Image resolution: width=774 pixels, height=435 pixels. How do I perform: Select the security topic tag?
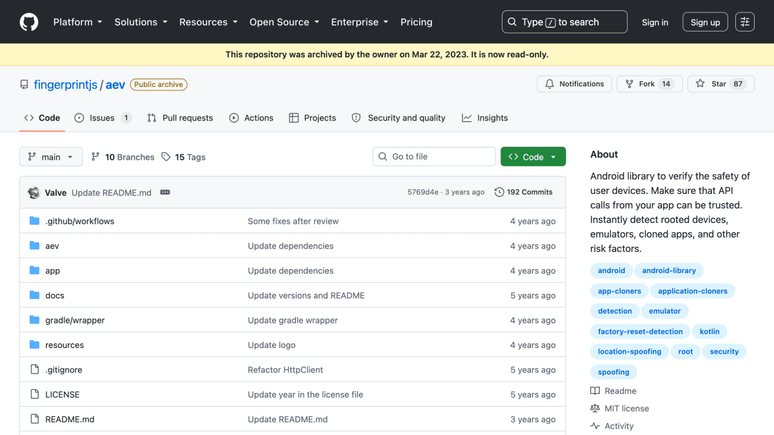pyautogui.click(x=724, y=352)
